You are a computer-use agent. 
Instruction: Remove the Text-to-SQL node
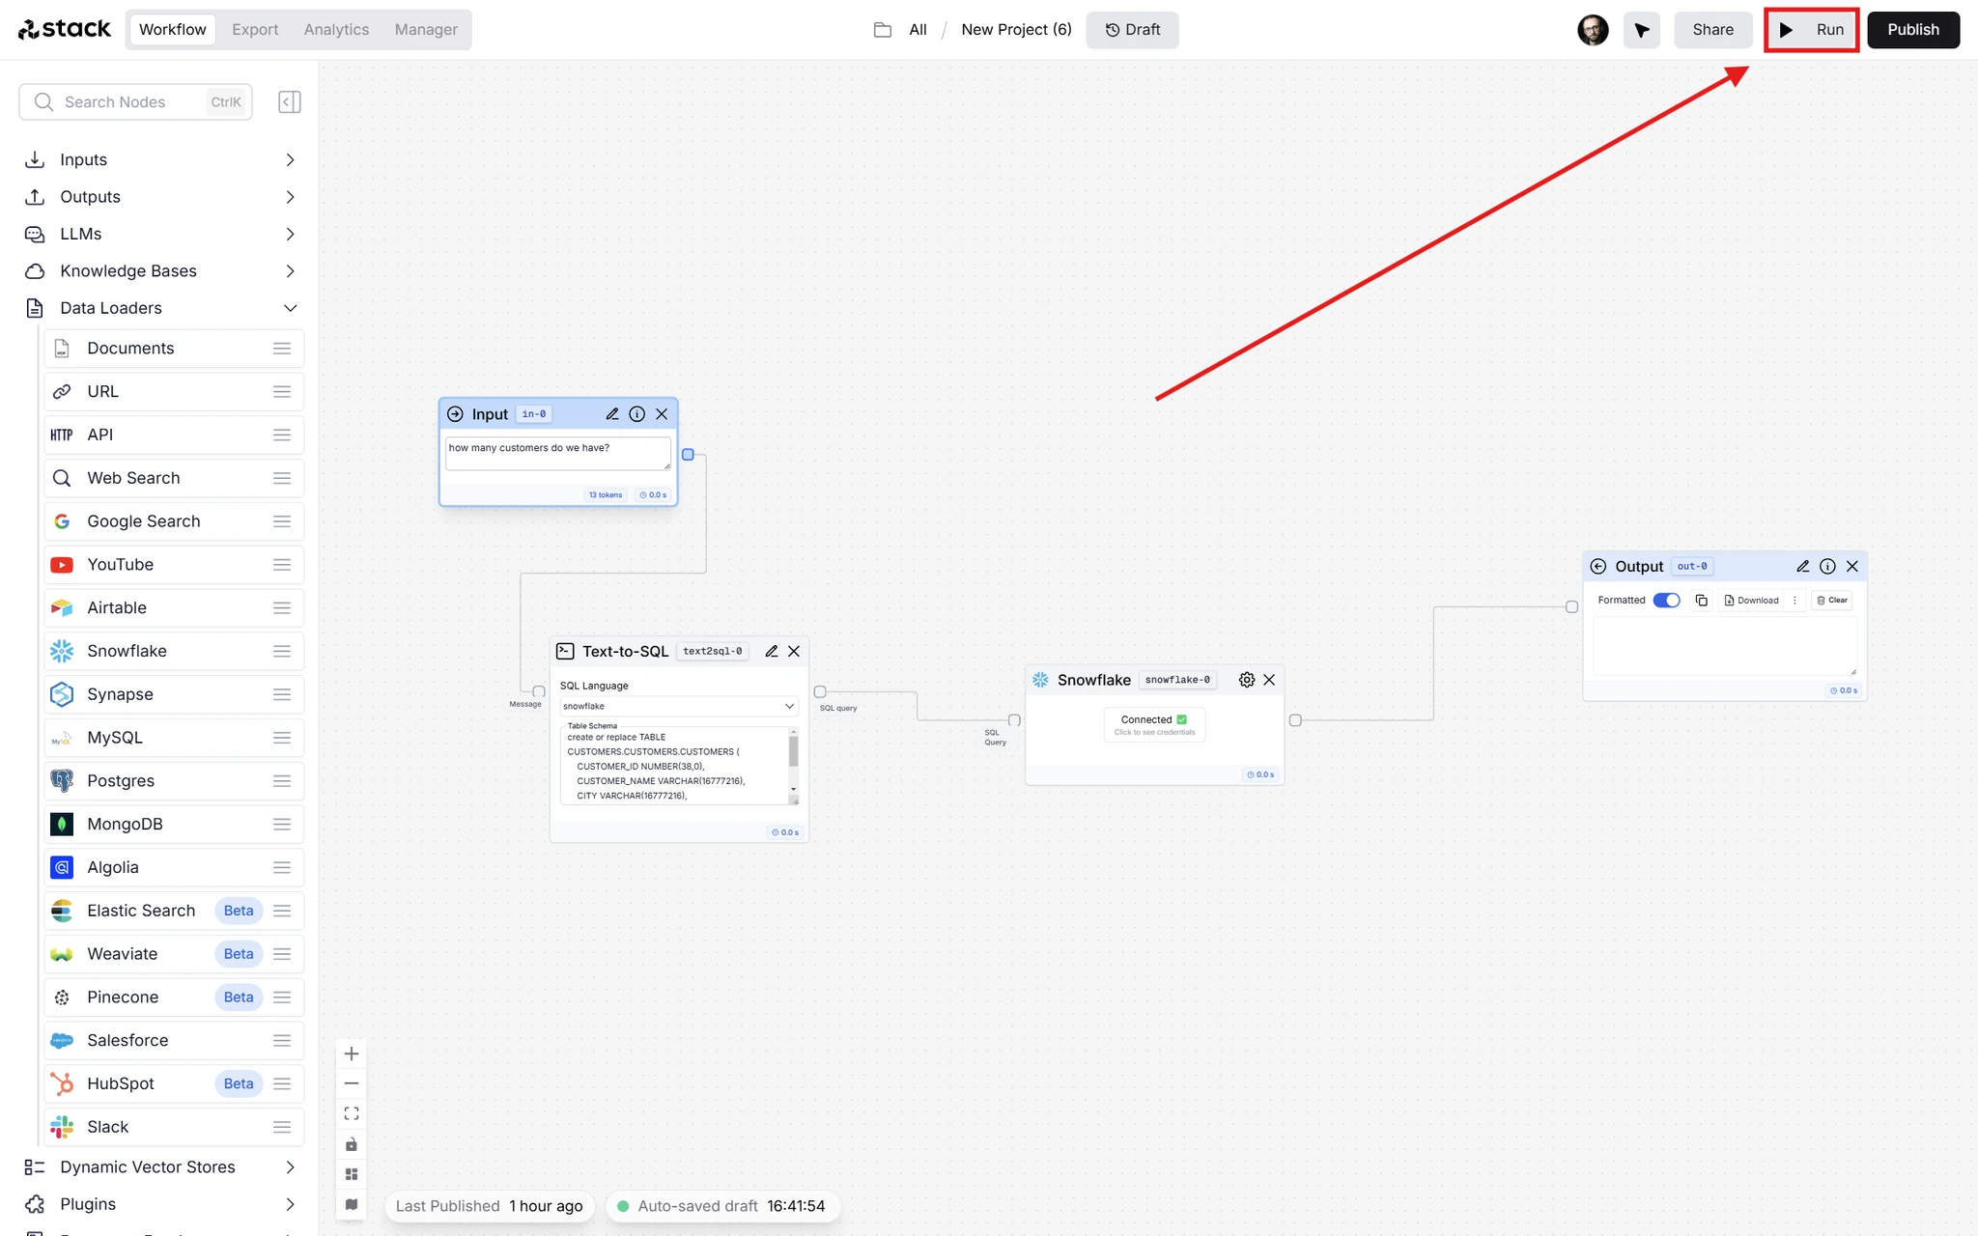(x=794, y=652)
